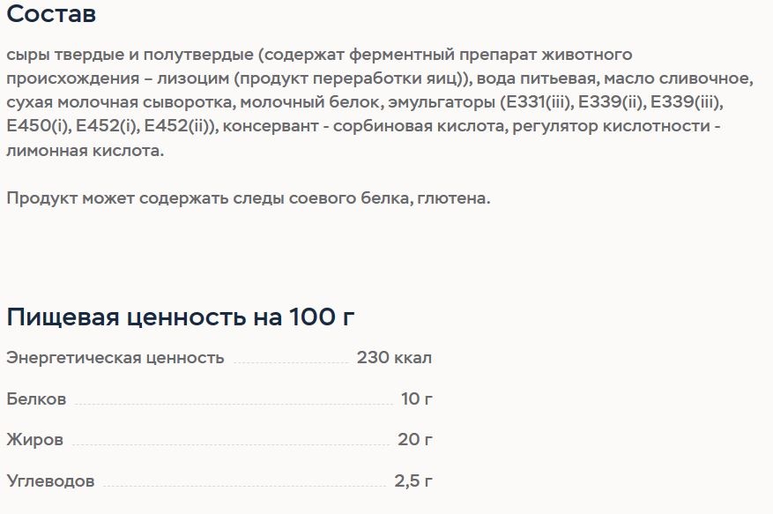Select the Жиров row label
Viewport: 773px width, 514px height.
tap(35, 439)
